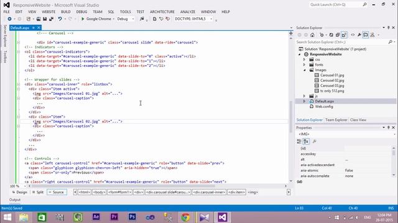
Task: Select the Source view button
Action: [57, 192]
